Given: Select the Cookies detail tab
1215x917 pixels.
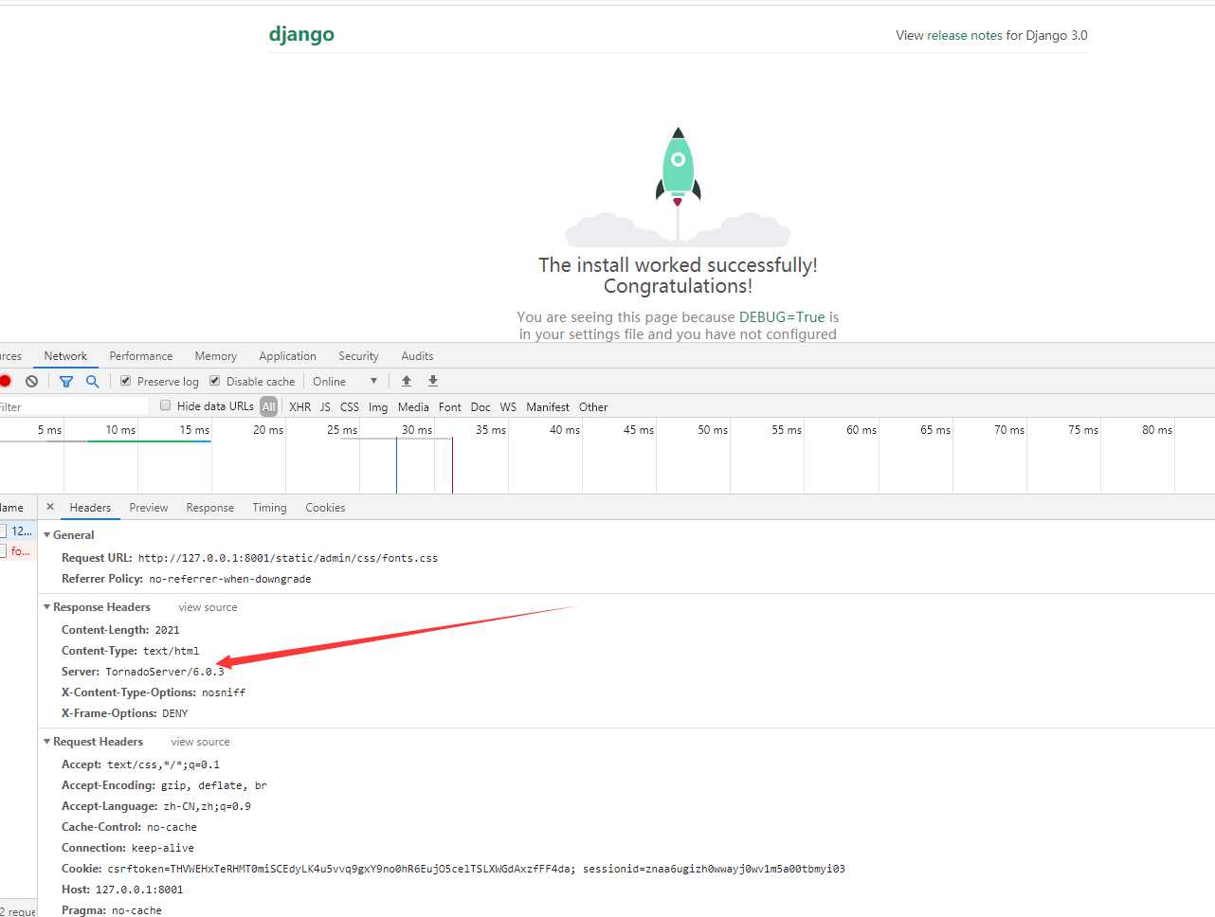Looking at the screenshot, I should [325, 508].
